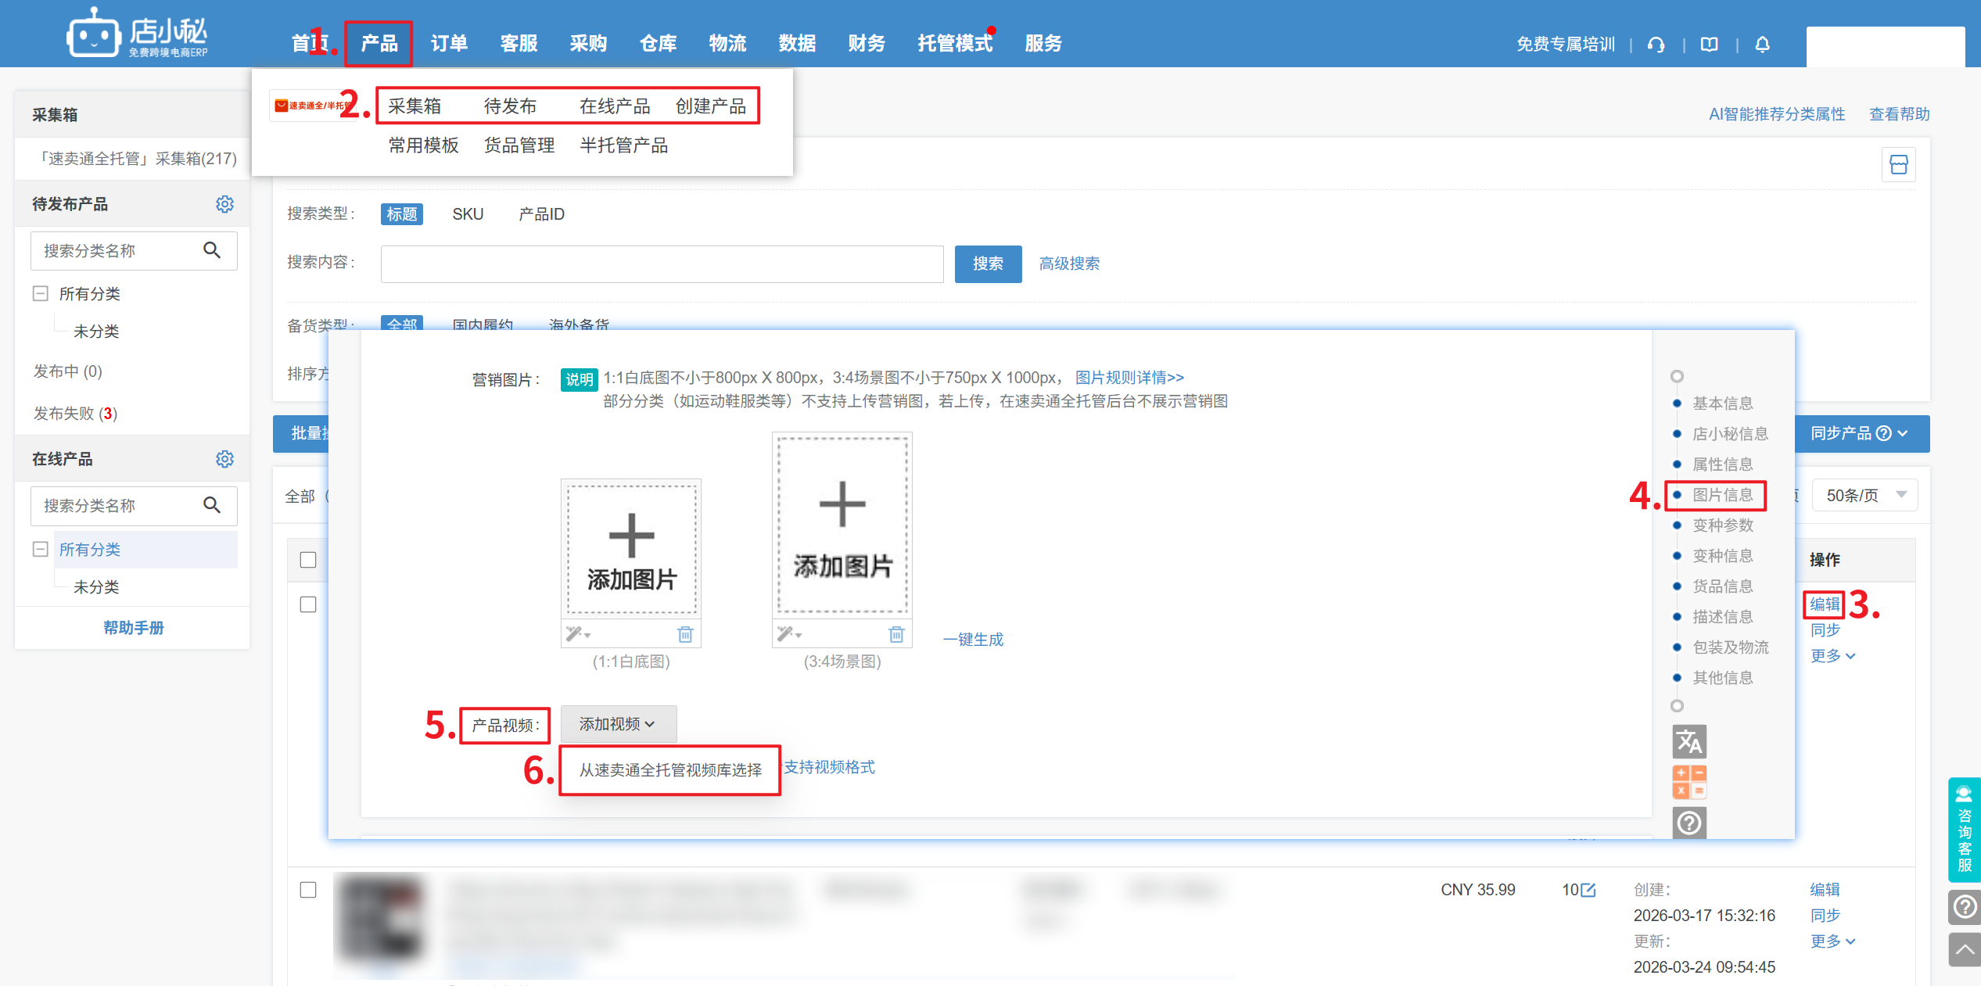Viewport: 1981px width, 986px height.
Task: Open the customer service headset icon
Action: pos(1656,45)
